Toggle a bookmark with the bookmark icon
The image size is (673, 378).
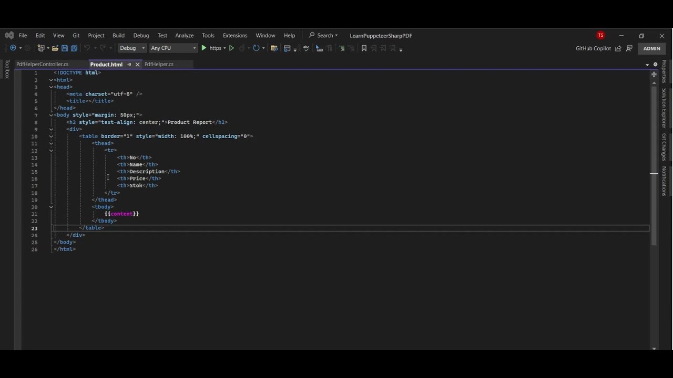(x=364, y=48)
